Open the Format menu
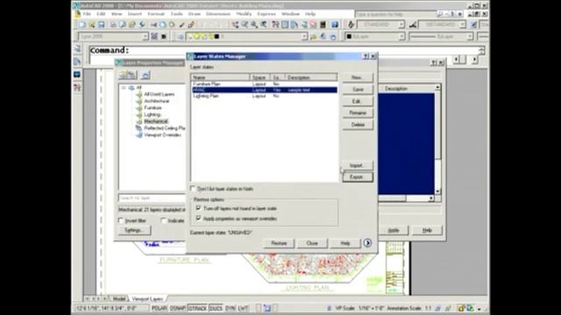Viewport: 561px width, 315px height. [156, 14]
